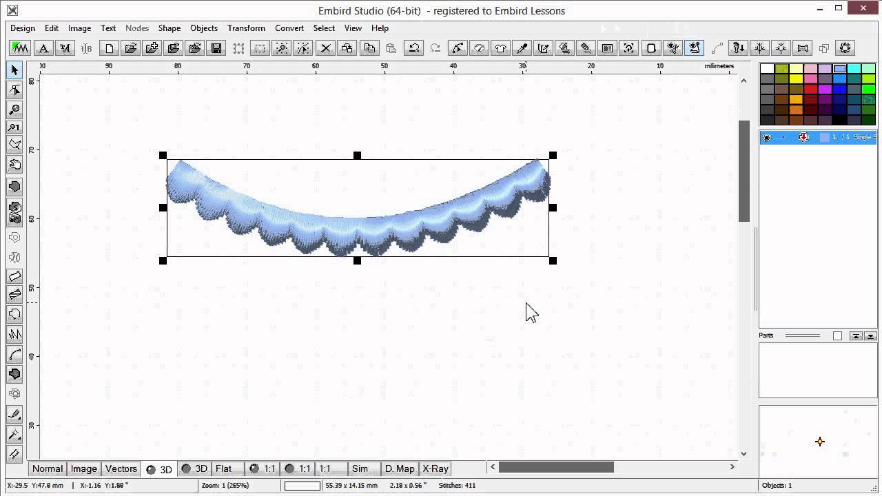Viewport: 882px width, 496px height.
Task: Click the bottom-right selection handle of design
Action: [553, 260]
